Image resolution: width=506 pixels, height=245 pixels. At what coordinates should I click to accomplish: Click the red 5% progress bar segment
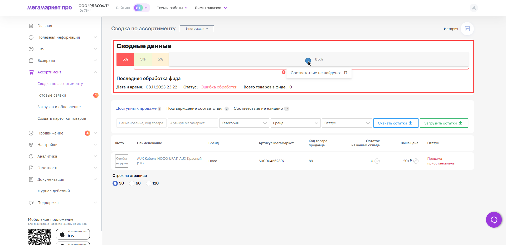pyautogui.click(x=125, y=59)
